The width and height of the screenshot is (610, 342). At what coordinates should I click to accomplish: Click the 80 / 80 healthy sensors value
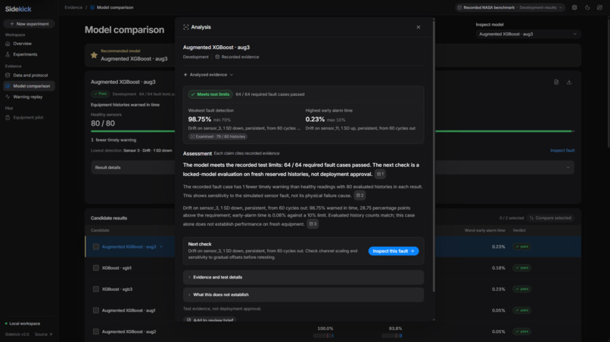coord(103,124)
